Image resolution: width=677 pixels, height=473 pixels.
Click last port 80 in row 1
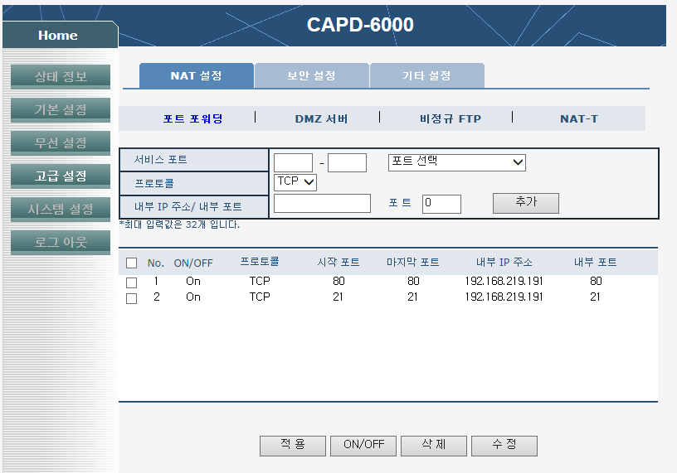pos(413,281)
